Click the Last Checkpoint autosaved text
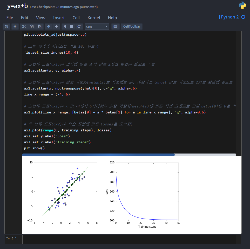 click(64, 7)
